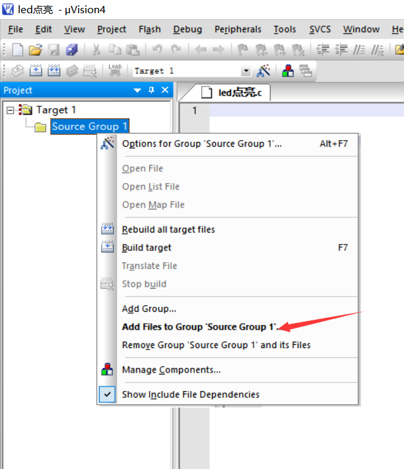
Task: Open the Tools menu
Action: (285, 29)
